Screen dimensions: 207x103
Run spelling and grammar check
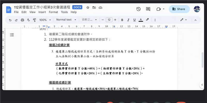pos(28,20)
